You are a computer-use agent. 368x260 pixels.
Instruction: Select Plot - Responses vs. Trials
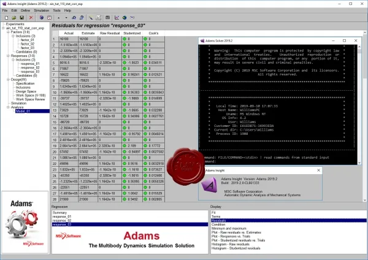click(289, 236)
